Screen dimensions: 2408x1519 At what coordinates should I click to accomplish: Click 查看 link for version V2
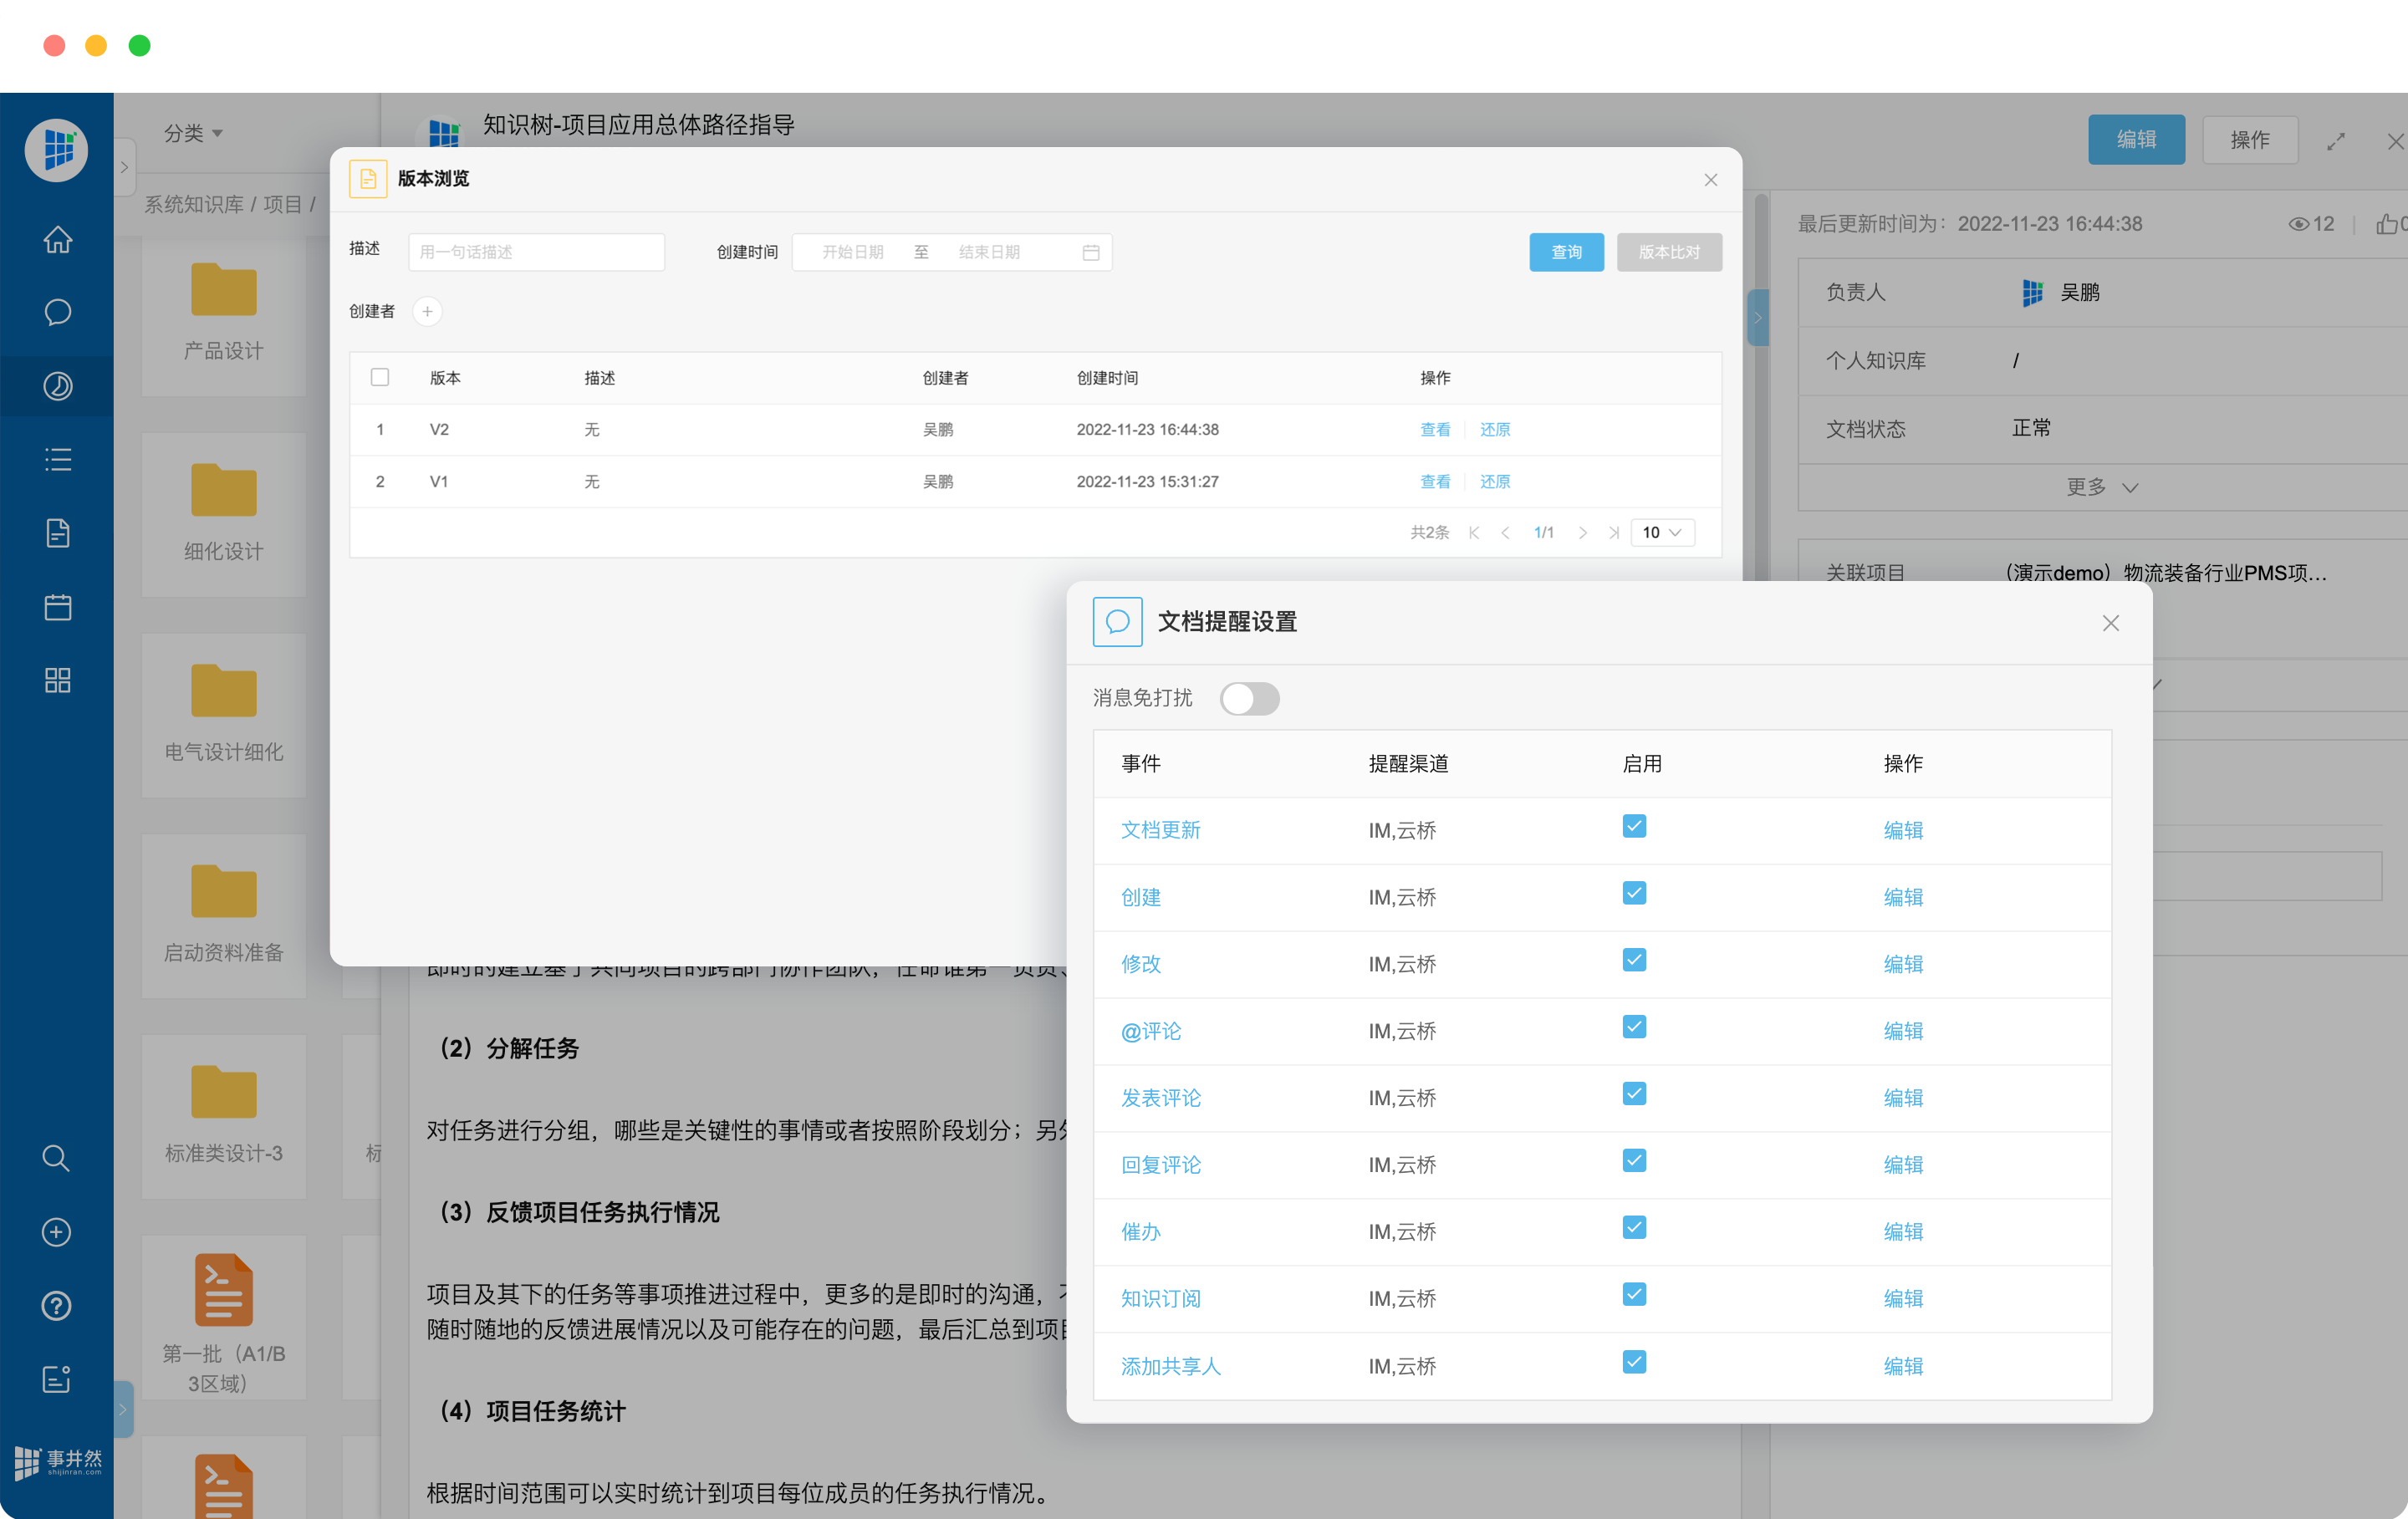point(1434,429)
